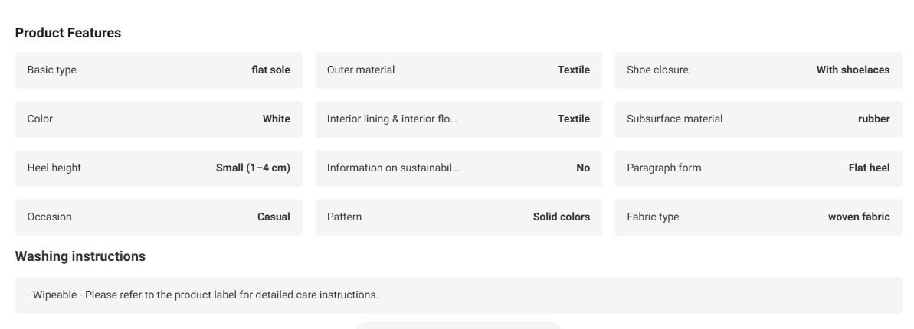Click the Shoe closure With shoelaces row
Screen dimensions: 914x329
point(758,70)
